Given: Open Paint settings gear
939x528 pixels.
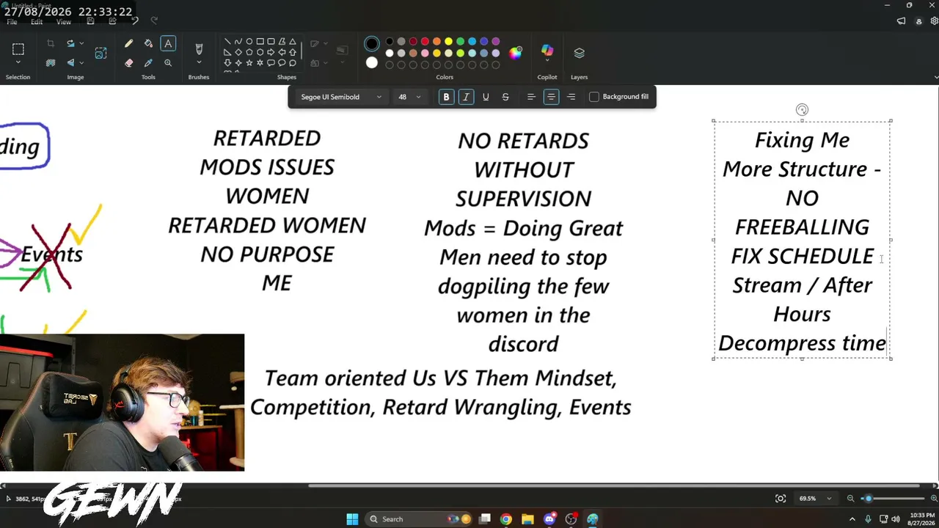Looking at the screenshot, I should coord(935,21).
